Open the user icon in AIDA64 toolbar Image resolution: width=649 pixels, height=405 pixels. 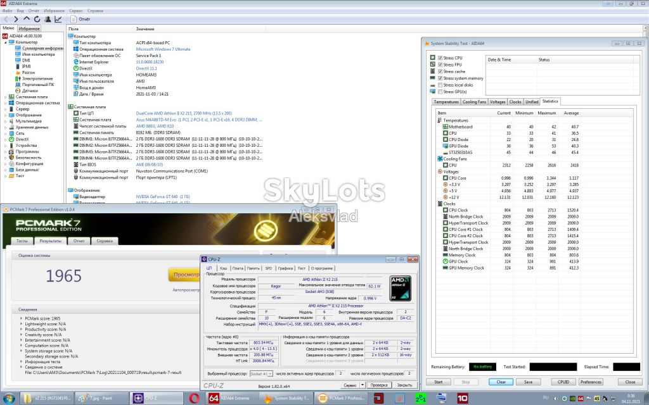pos(48,19)
